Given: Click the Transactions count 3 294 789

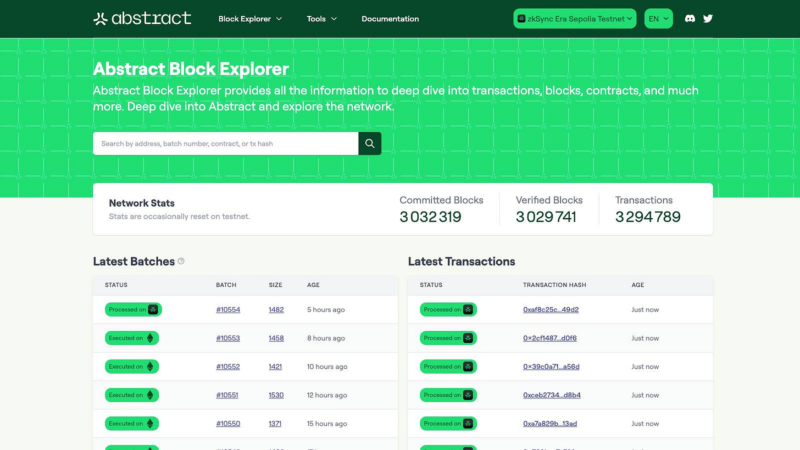Looking at the screenshot, I should [648, 217].
